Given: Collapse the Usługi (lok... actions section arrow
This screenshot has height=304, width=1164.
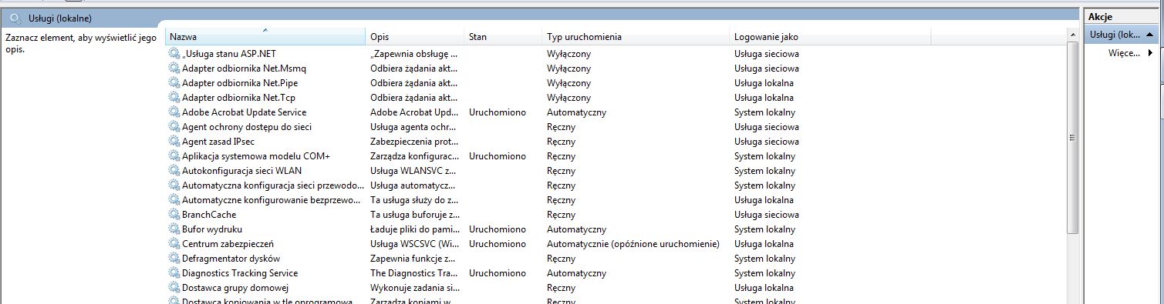Looking at the screenshot, I should tap(1149, 35).
